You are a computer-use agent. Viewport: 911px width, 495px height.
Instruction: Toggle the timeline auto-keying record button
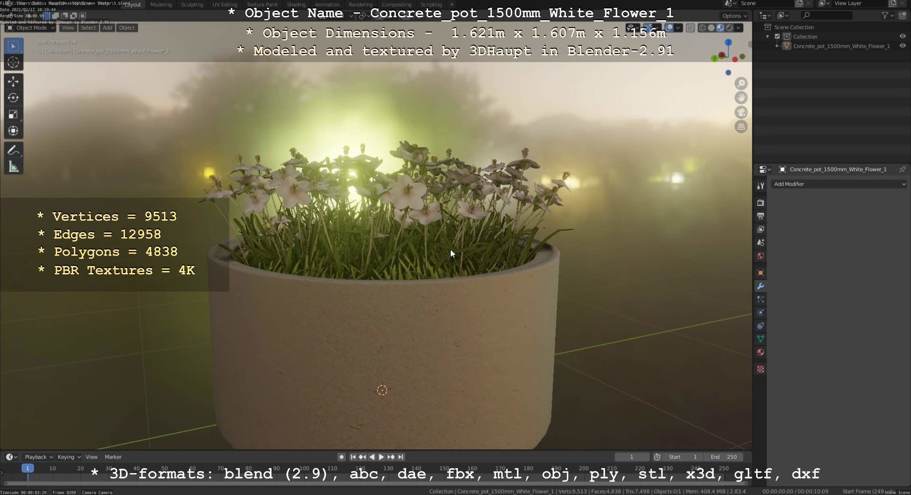[x=341, y=457]
